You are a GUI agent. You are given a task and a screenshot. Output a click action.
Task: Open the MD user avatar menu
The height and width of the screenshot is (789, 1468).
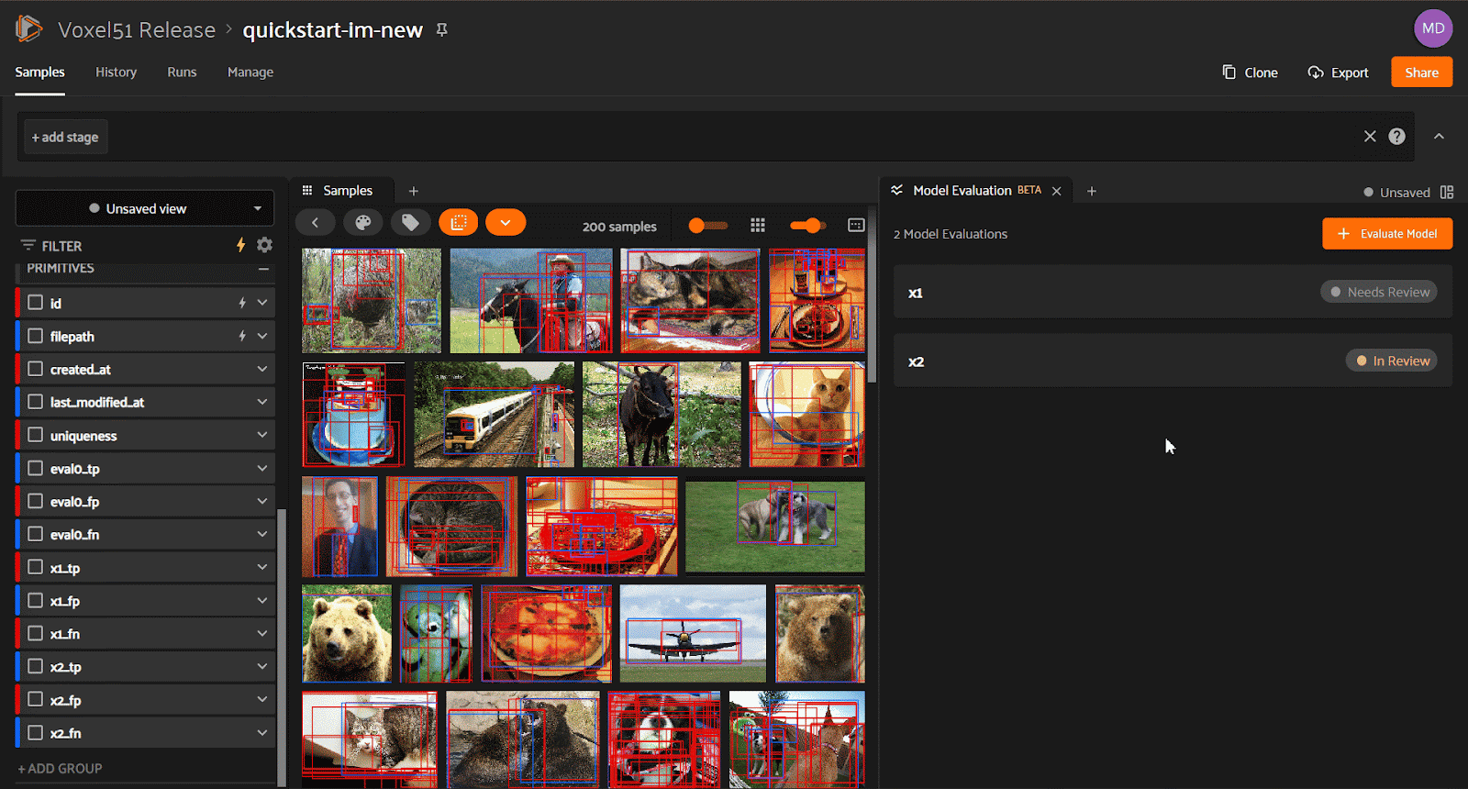[x=1433, y=28]
